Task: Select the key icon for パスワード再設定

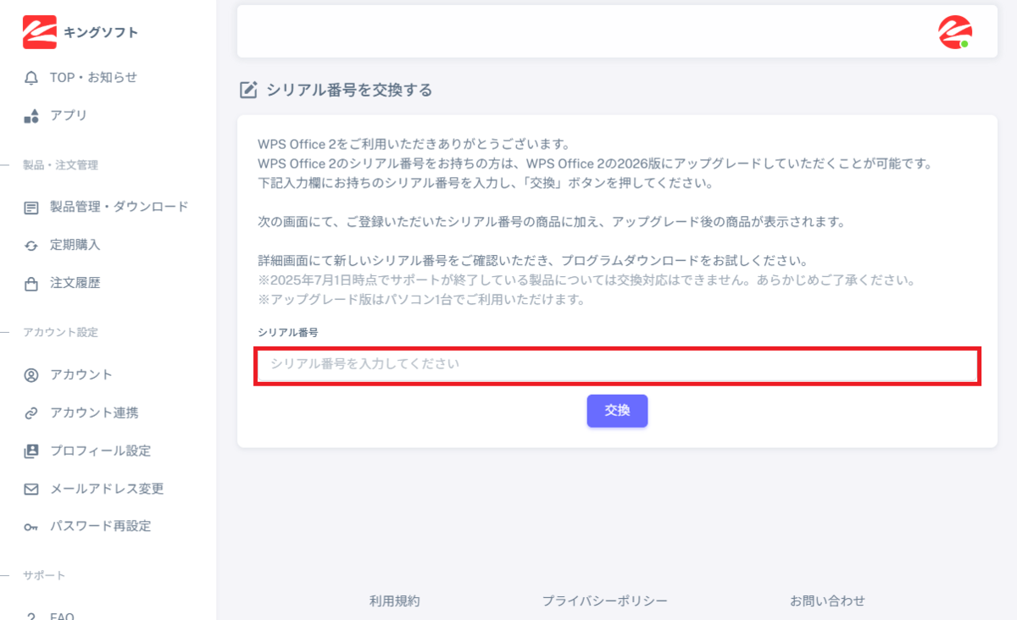Action: [x=31, y=527]
